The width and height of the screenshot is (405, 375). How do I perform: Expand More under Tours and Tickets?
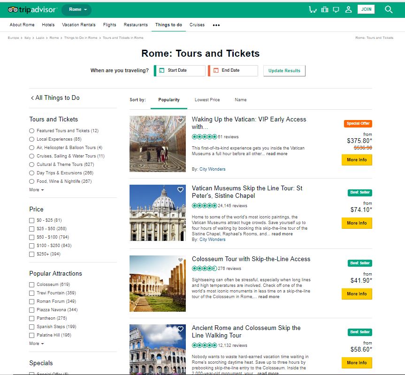click(x=36, y=190)
